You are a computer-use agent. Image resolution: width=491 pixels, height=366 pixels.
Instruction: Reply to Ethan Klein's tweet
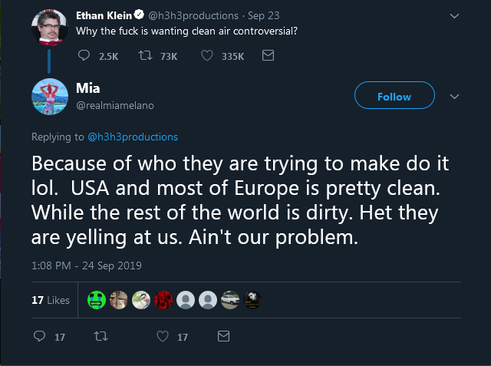pos(84,55)
